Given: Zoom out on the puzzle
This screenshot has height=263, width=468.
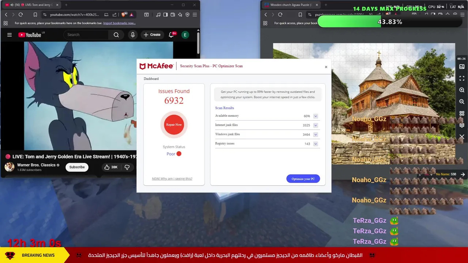Looking at the screenshot, I should point(462,102).
